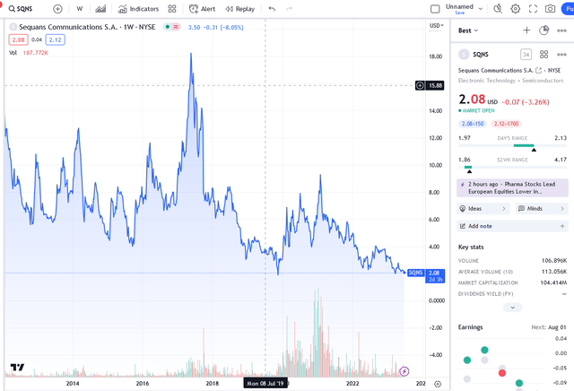The width and height of the screenshot is (574, 391).
Task: Click the red 2.08 sell price box
Action: 18,39
